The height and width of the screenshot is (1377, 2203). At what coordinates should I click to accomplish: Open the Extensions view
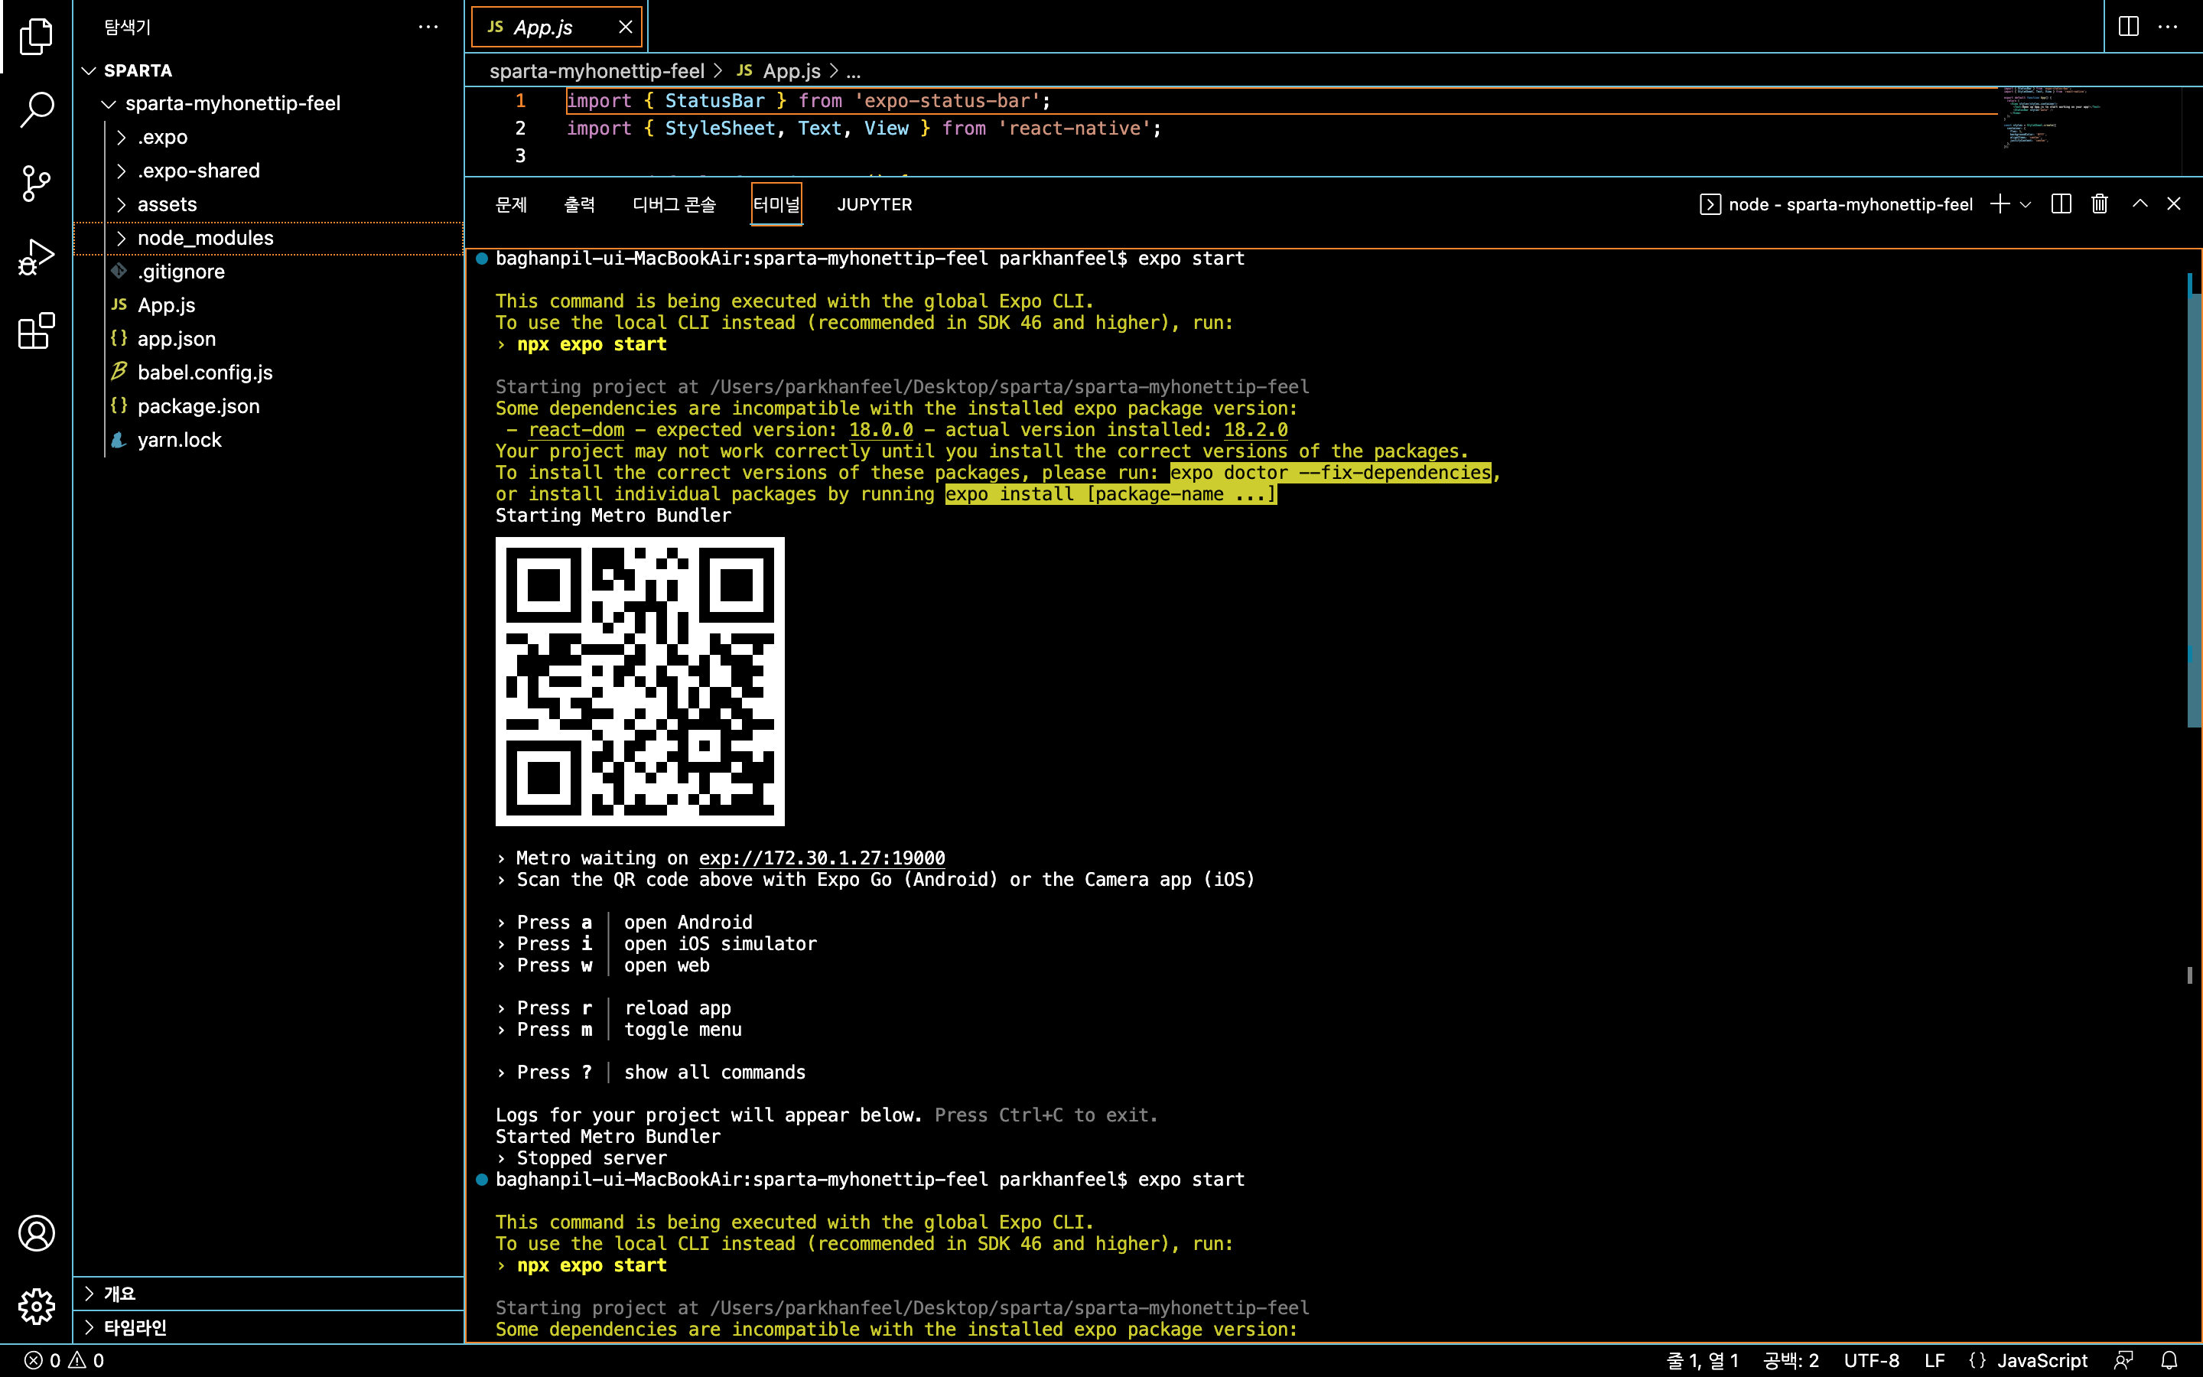(37, 330)
